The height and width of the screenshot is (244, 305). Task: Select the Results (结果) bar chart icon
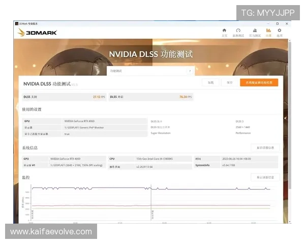click(x=268, y=30)
